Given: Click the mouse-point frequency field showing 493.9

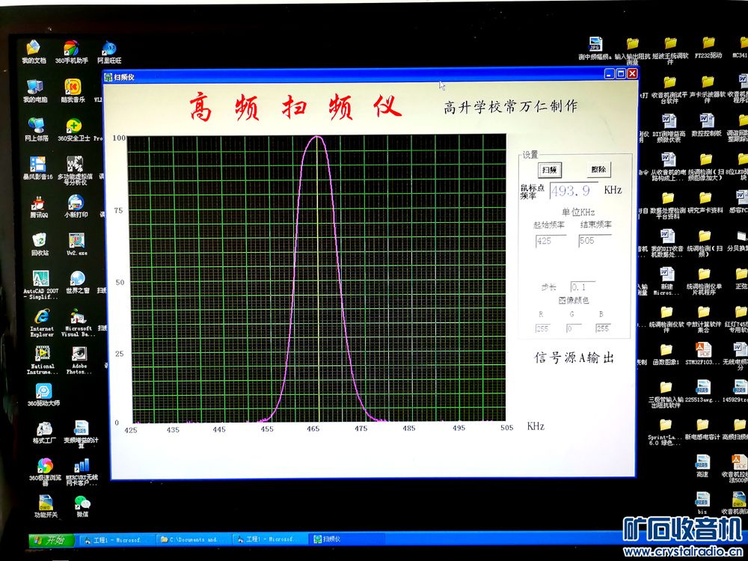Looking at the screenshot, I should (574, 191).
